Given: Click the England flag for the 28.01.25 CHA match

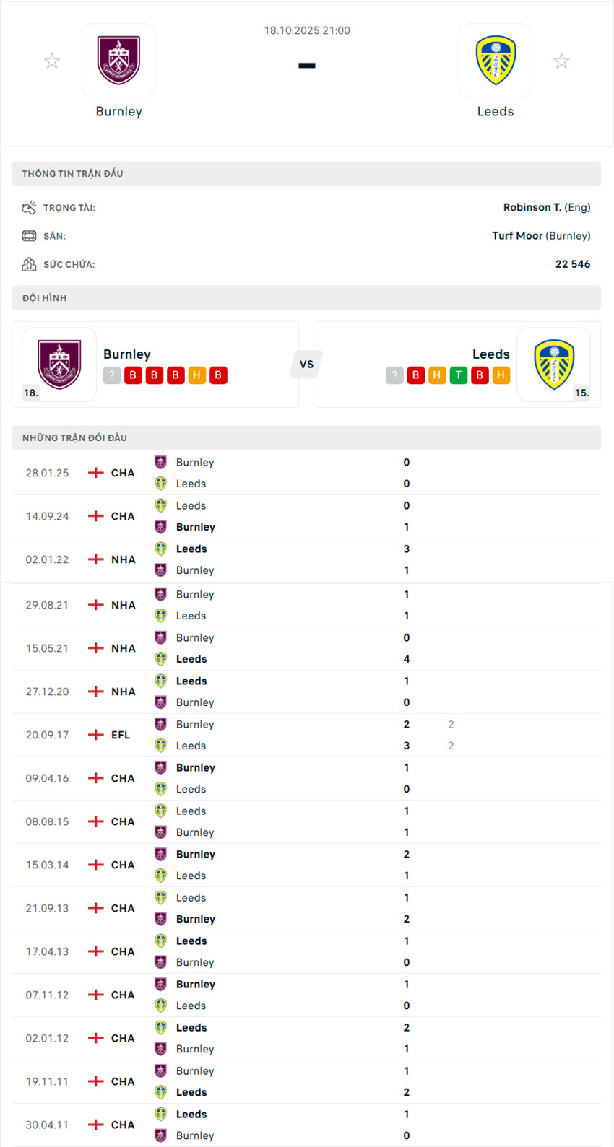Looking at the screenshot, I should coord(95,473).
